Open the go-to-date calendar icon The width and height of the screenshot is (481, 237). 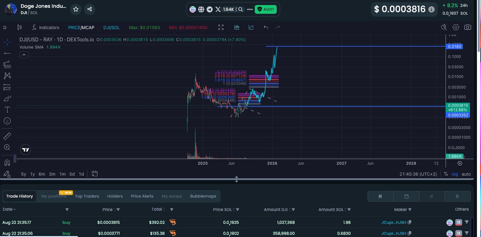(x=95, y=174)
